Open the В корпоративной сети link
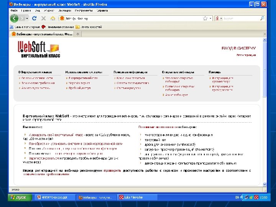276x207 pixels. 83,78
